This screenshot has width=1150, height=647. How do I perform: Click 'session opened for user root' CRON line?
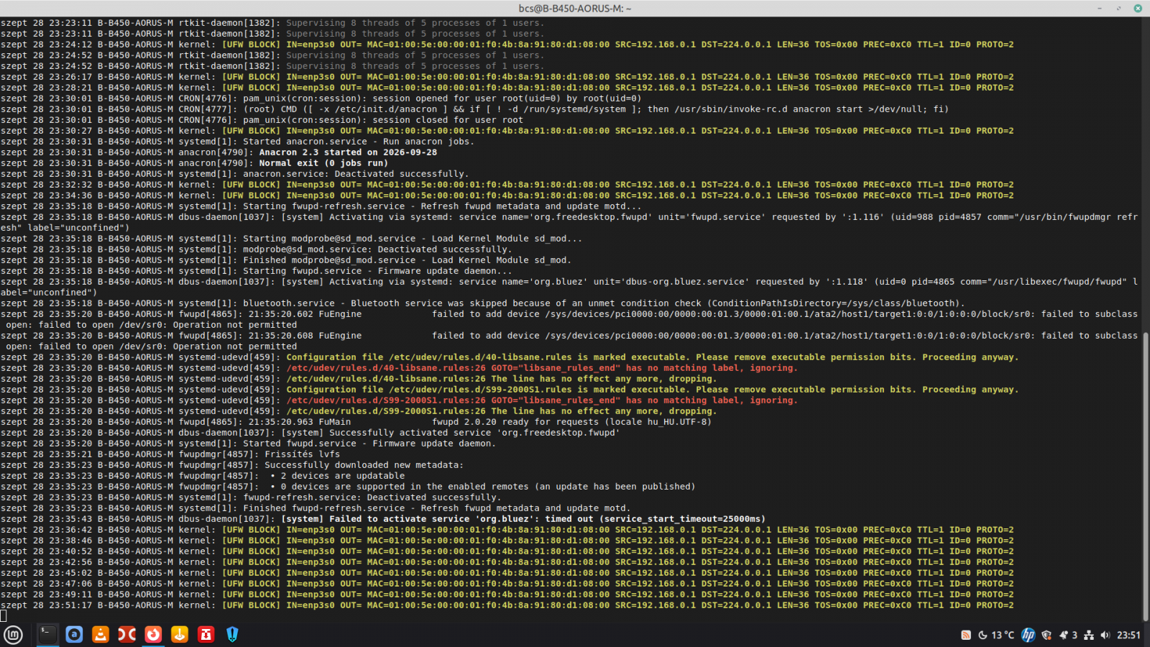coord(442,98)
